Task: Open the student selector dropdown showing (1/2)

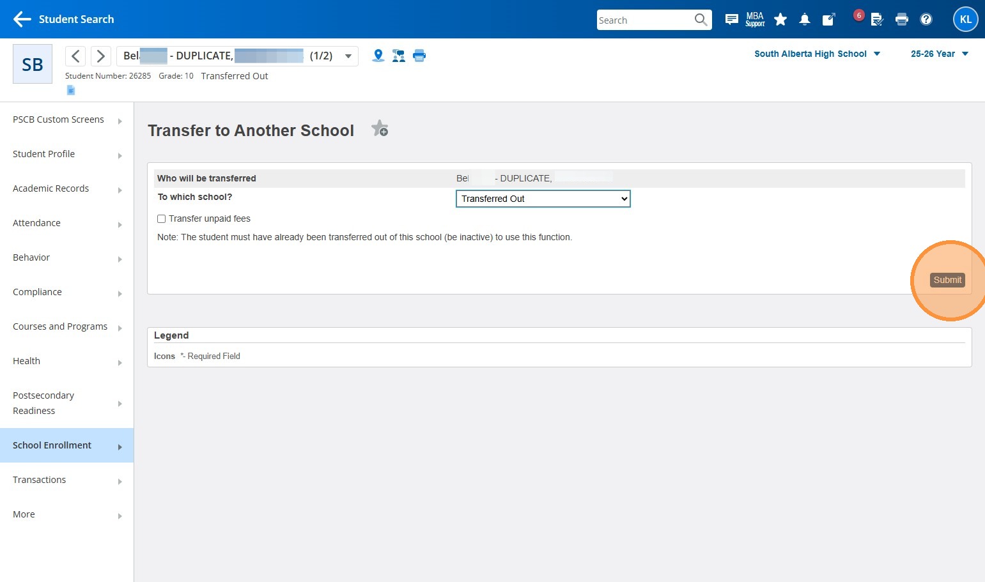Action: 237,56
